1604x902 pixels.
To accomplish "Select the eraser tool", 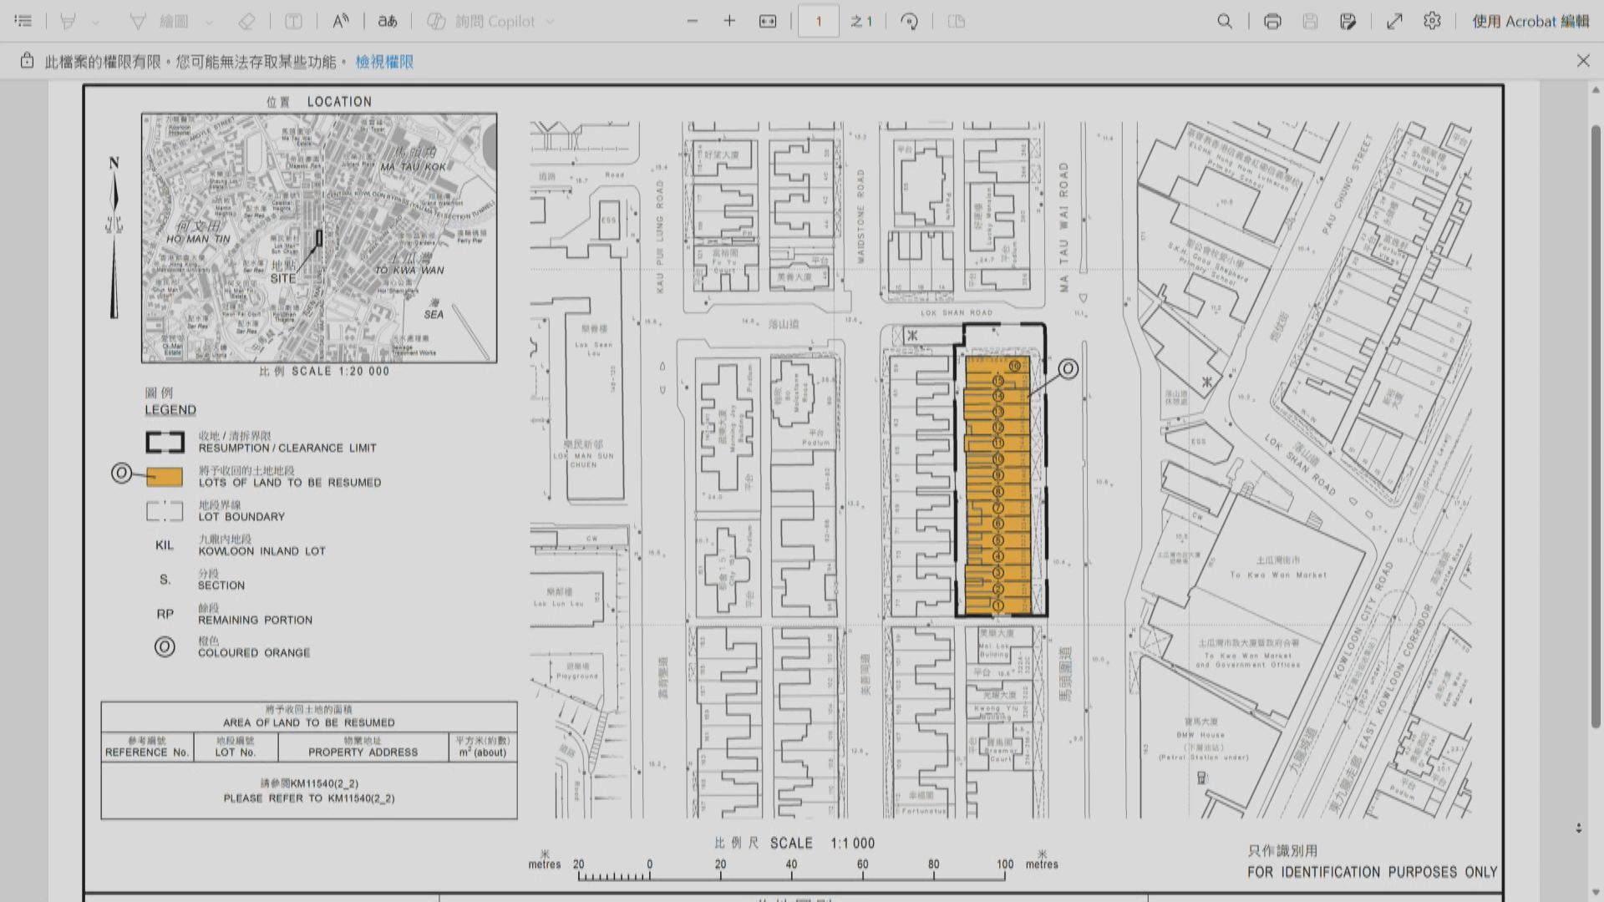I will pos(246,21).
